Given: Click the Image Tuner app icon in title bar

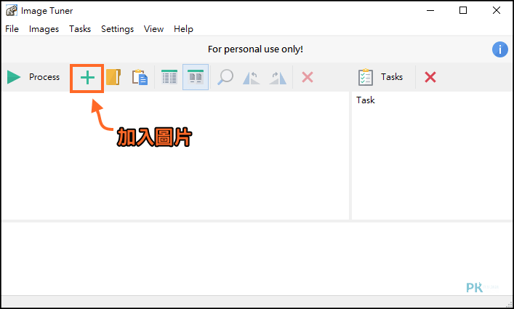Looking at the screenshot, I should click(x=12, y=10).
